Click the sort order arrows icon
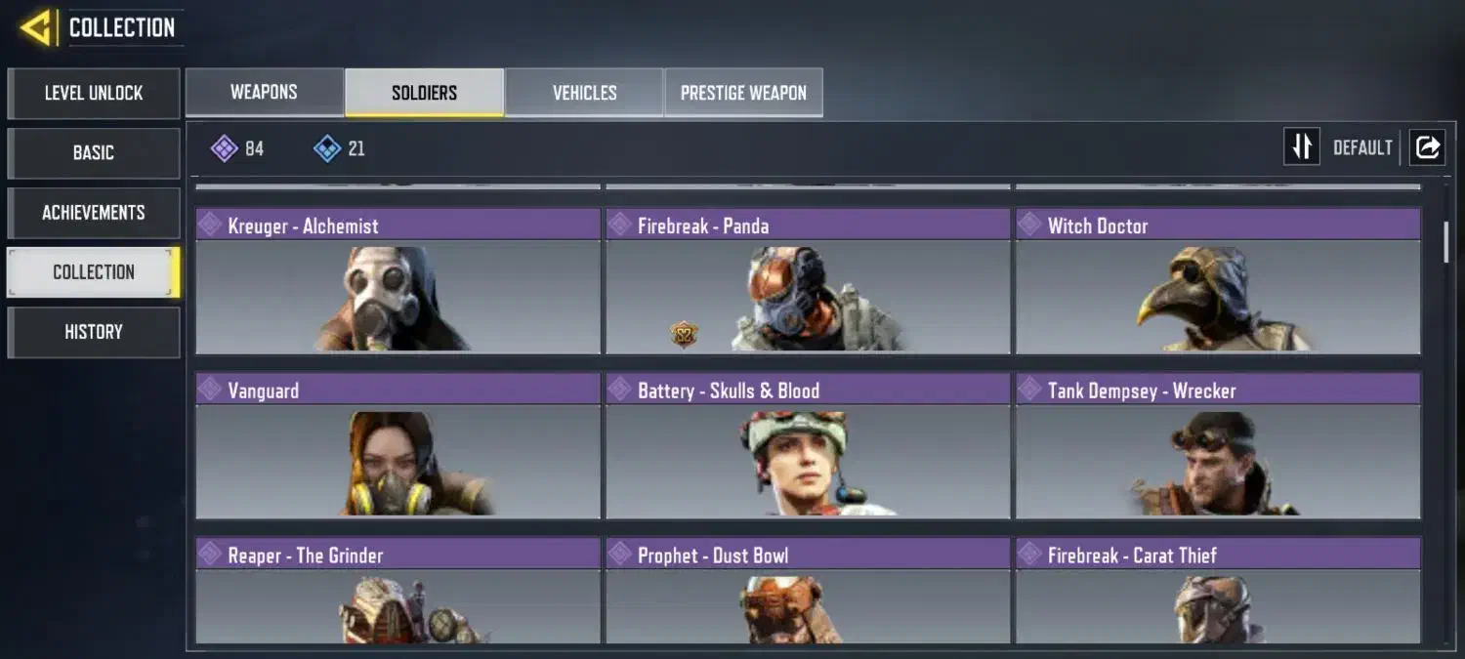Screen dimensions: 1465x659 pyautogui.click(x=1302, y=147)
